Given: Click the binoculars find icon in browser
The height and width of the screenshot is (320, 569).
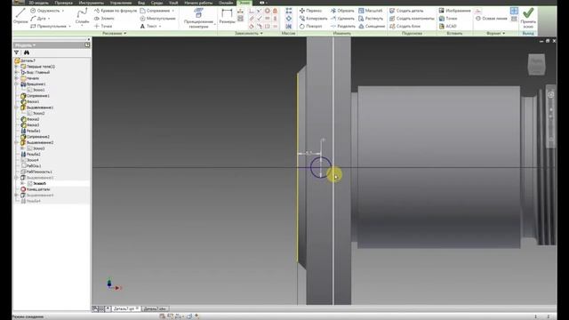Looking at the screenshot, I should tap(27, 52).
